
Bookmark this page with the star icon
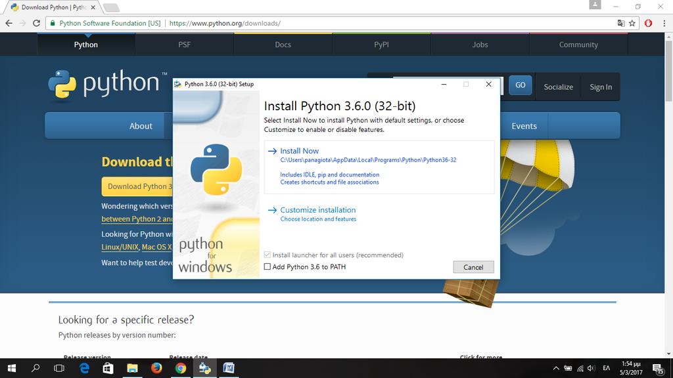coord(632,23)
